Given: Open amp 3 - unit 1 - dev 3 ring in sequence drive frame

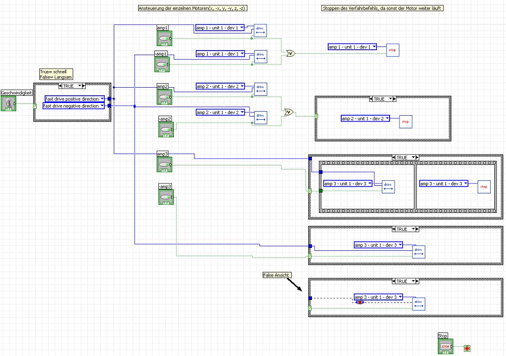Looking at the screenshot, I should coord(348,183).
